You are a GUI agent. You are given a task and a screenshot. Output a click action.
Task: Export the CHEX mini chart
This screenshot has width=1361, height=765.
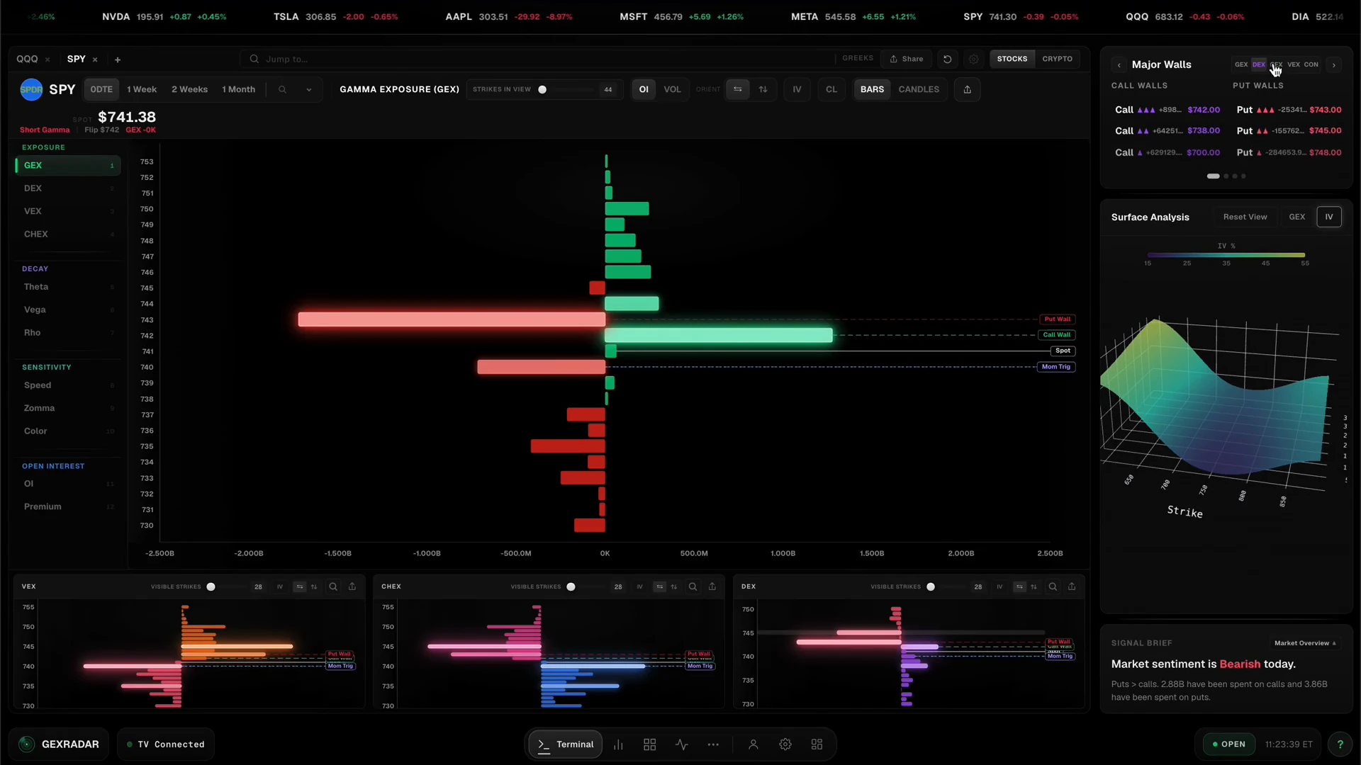point(712,586)
